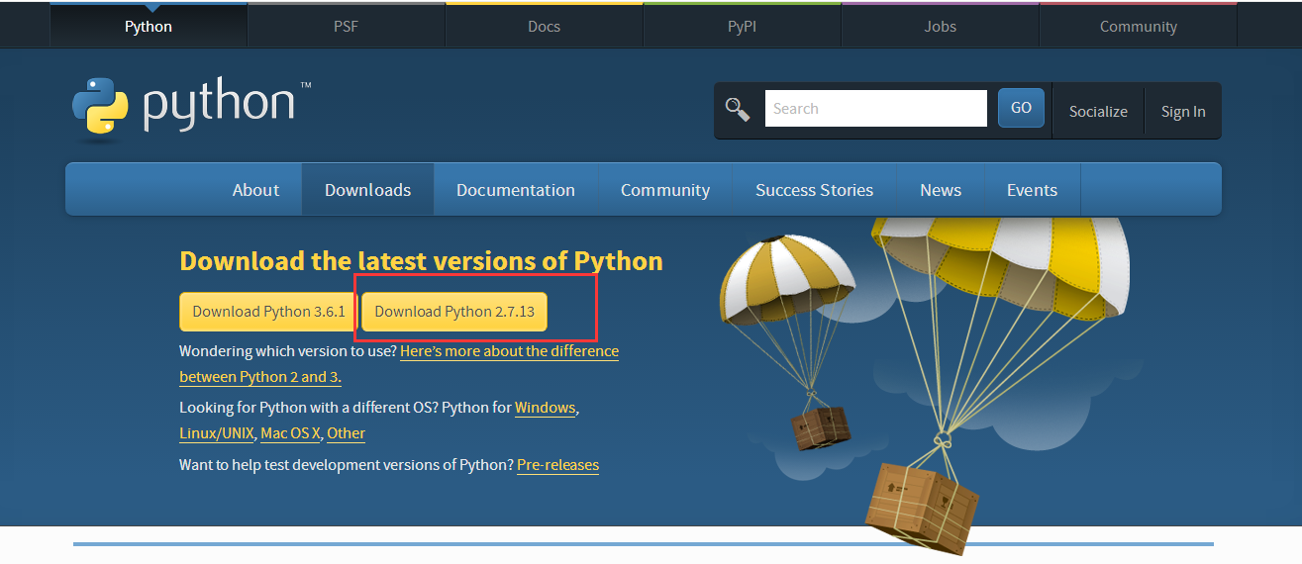
Task: Focus the Search input field
Action: point(876,109)
